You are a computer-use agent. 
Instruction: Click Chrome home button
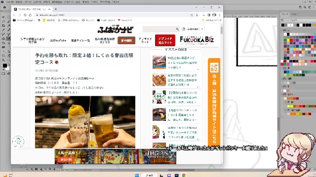click(x=30, y=15)
